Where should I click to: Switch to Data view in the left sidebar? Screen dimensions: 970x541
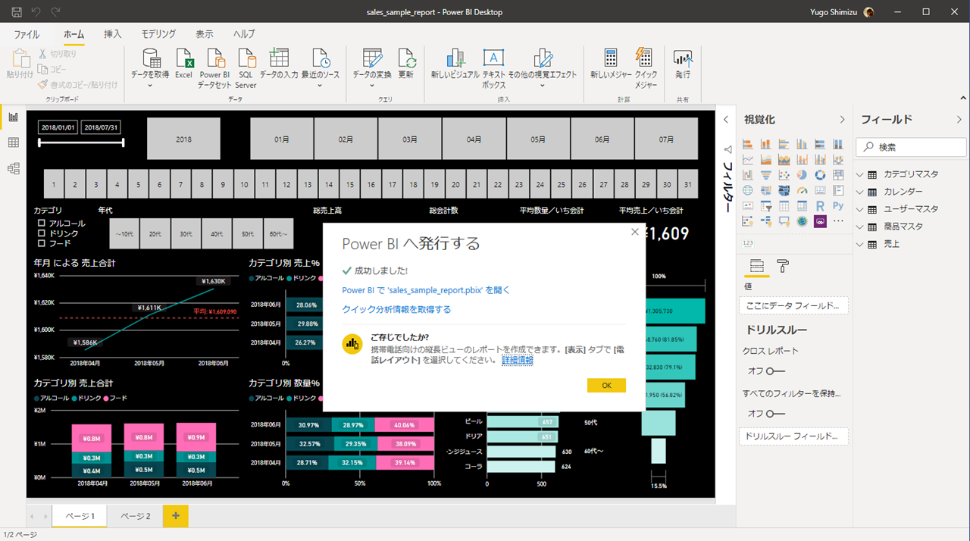coord(13,142)
